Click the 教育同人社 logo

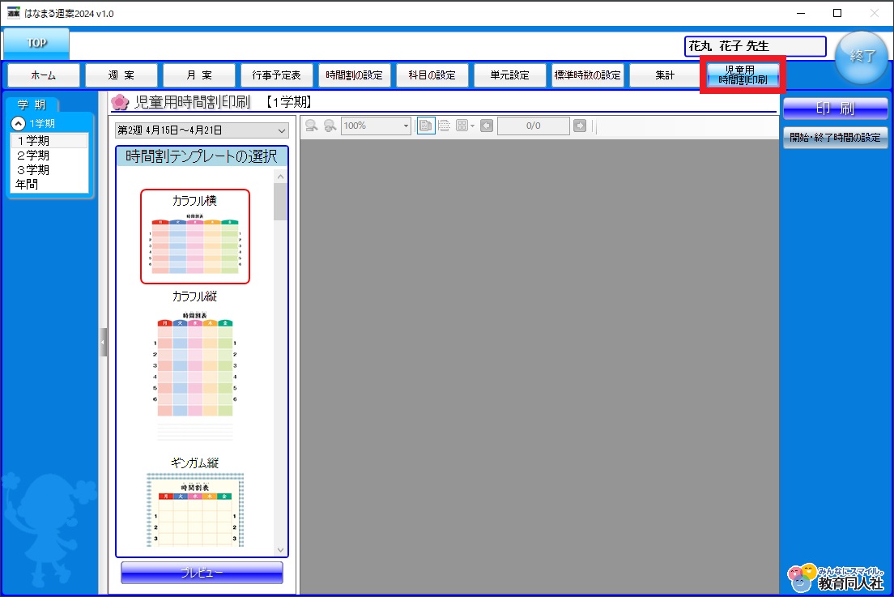click(x=835, y=578)
